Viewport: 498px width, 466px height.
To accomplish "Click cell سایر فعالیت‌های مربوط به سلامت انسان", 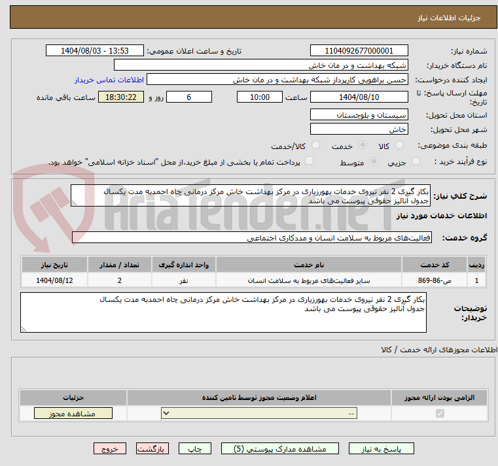I will tap(309, 280).
